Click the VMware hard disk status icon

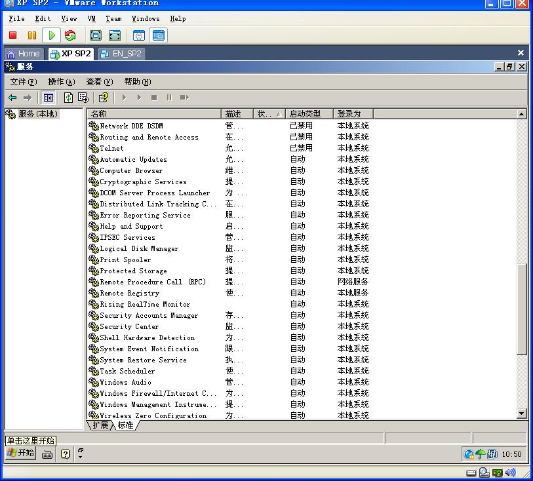(471, 473)
